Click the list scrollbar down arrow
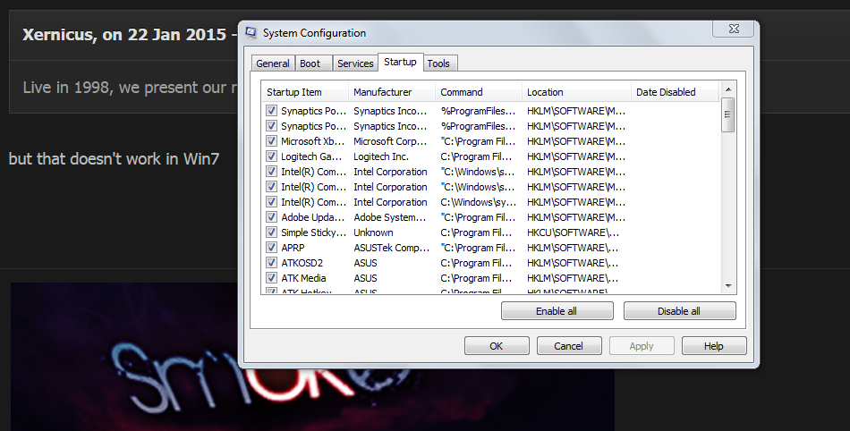Screen dimensions: 850x431 point(728,286)
